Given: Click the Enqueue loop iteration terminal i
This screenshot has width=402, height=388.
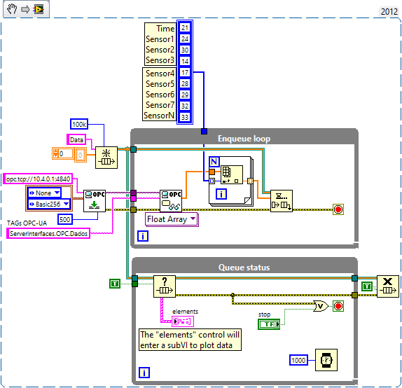Looking at the screenshot, I should click(143, 236).
